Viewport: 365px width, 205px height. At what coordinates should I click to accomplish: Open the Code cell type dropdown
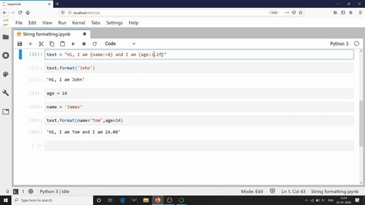pyautogui.click(x=120, y=44)
